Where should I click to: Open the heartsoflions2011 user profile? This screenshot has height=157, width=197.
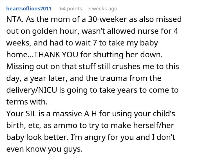pyautogui.click(x=29, y=9)
